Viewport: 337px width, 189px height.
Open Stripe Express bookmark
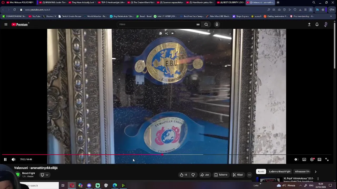(241, 16)
